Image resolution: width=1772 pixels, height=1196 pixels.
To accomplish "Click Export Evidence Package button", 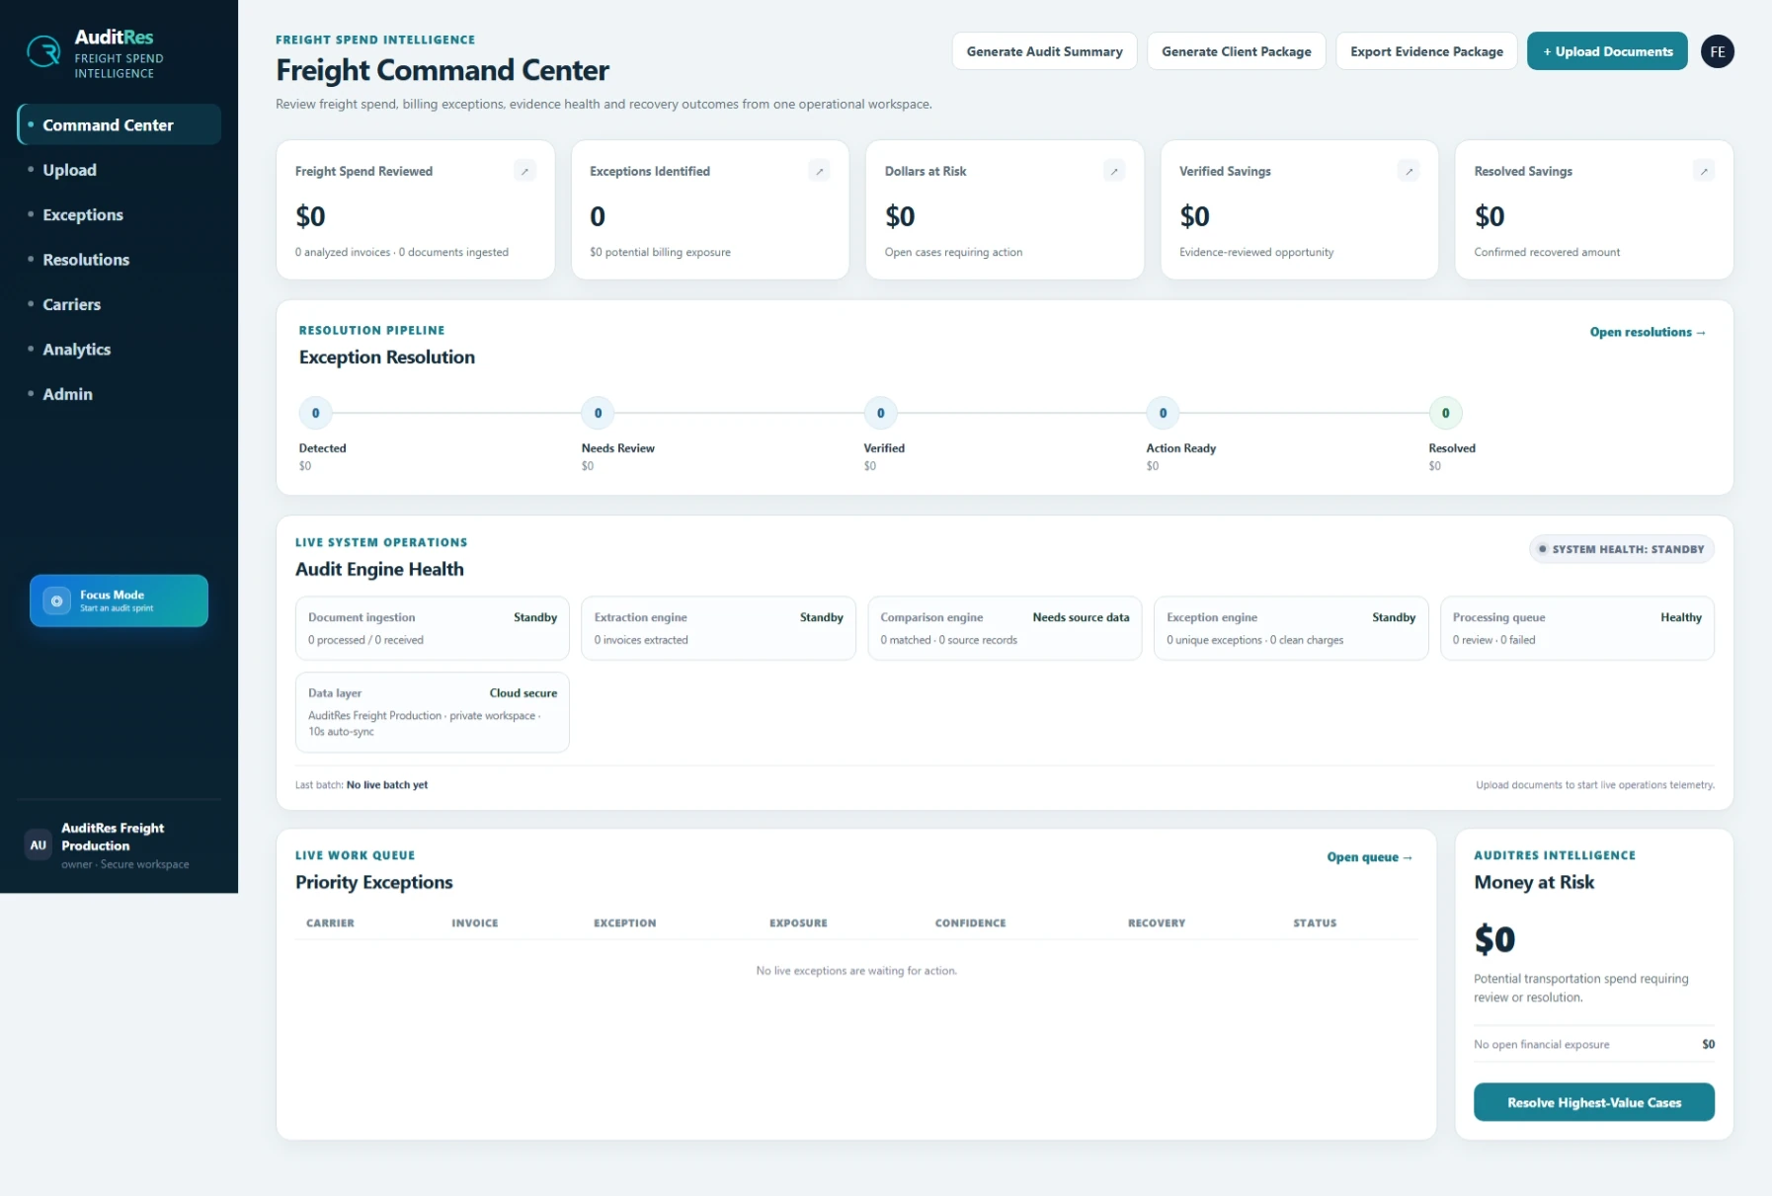I will (1426, 51).
